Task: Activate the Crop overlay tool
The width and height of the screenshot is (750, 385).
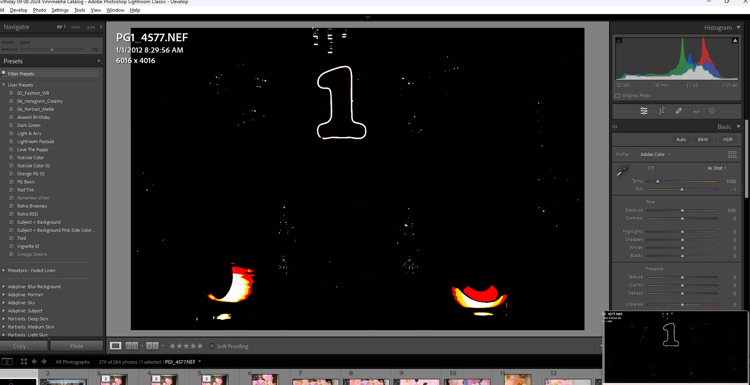Action: tap(662, 111)
